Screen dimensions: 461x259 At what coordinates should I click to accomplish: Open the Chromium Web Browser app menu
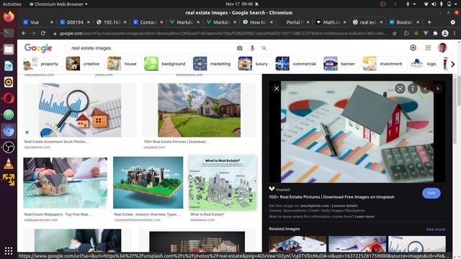[x=58, y=4]
